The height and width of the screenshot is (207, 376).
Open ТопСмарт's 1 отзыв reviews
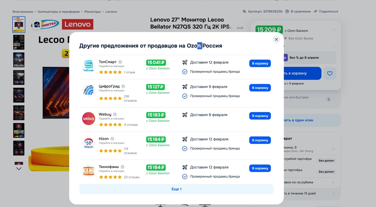(x=129, y=72)
